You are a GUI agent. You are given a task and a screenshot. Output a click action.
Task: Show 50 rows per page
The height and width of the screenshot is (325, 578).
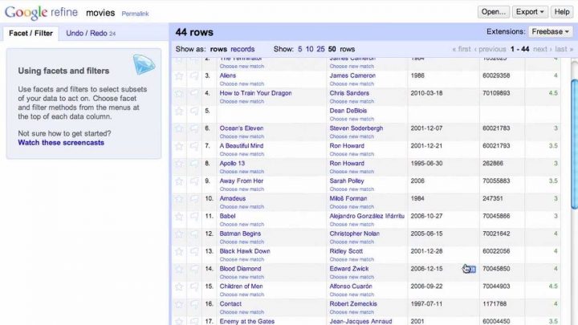[x=332, y=49]
